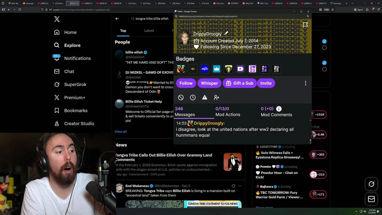Click the floating messages envelope button

tap(371, 199)
